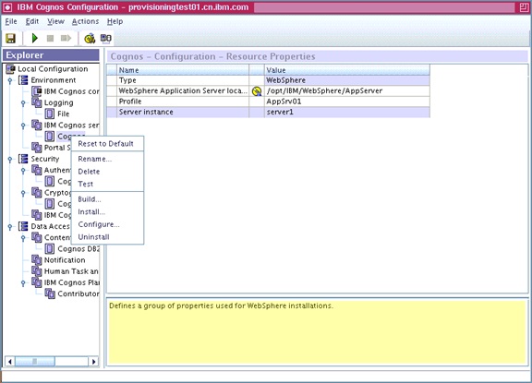Edit the AppSrv01 profile value
The image size is (532, 383).
[x=346, y=102]
